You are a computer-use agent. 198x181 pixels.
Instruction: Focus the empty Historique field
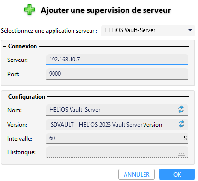click(x=111, y=152)
